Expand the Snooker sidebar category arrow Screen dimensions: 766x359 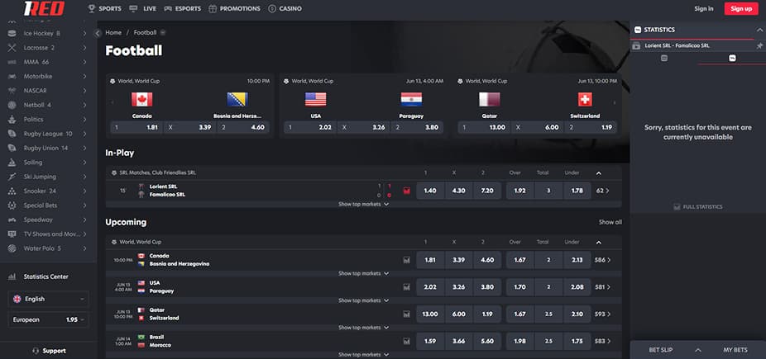(x=84, y=191)
